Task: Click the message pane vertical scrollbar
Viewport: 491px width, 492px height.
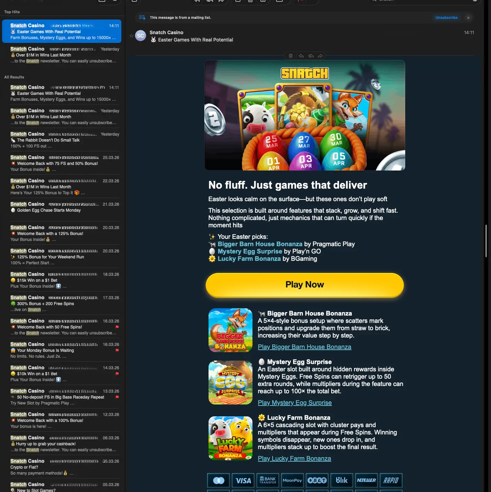Action: [x=486, y=241]
